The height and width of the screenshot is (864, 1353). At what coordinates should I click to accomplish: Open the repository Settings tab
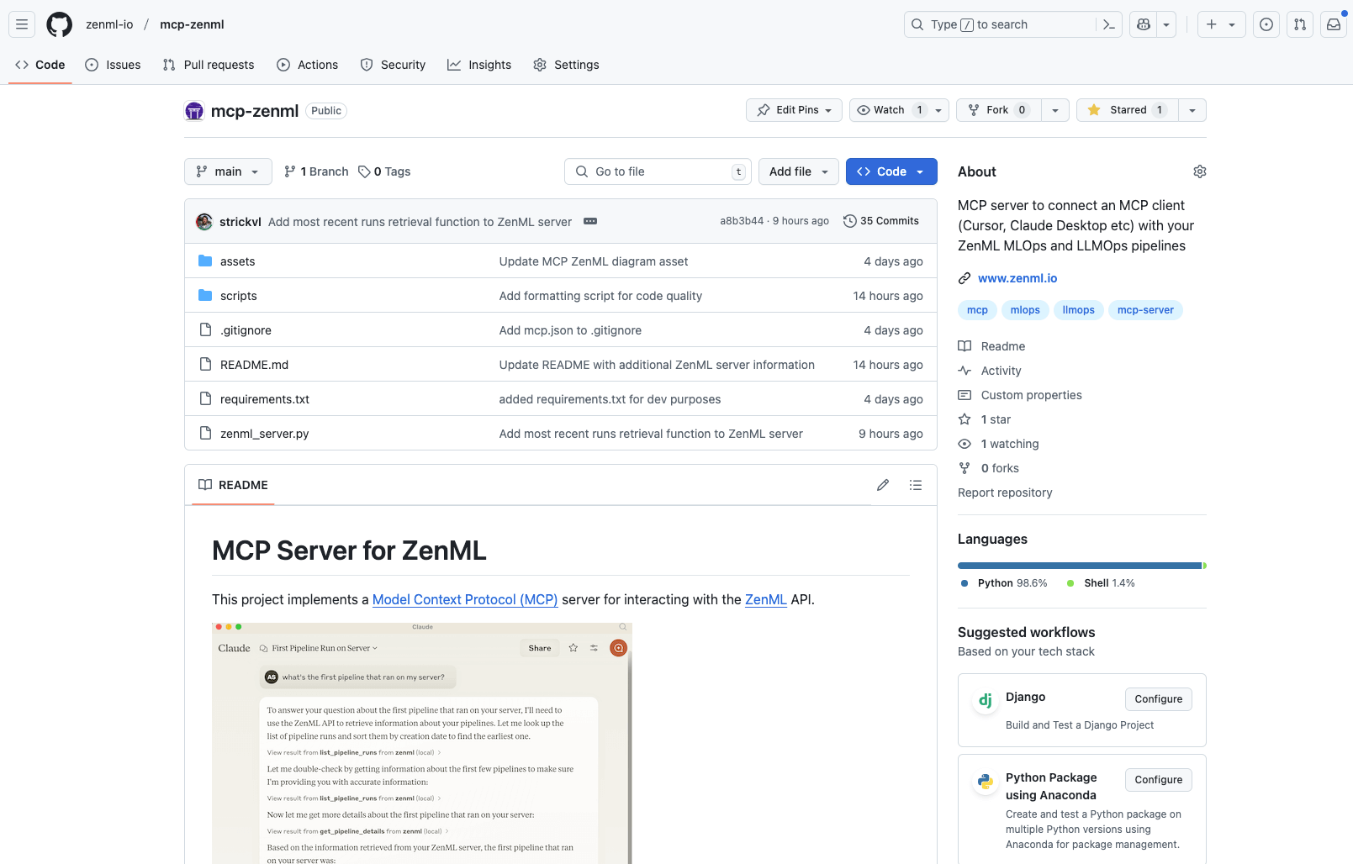pyautogui.click(x=566, y=65)
